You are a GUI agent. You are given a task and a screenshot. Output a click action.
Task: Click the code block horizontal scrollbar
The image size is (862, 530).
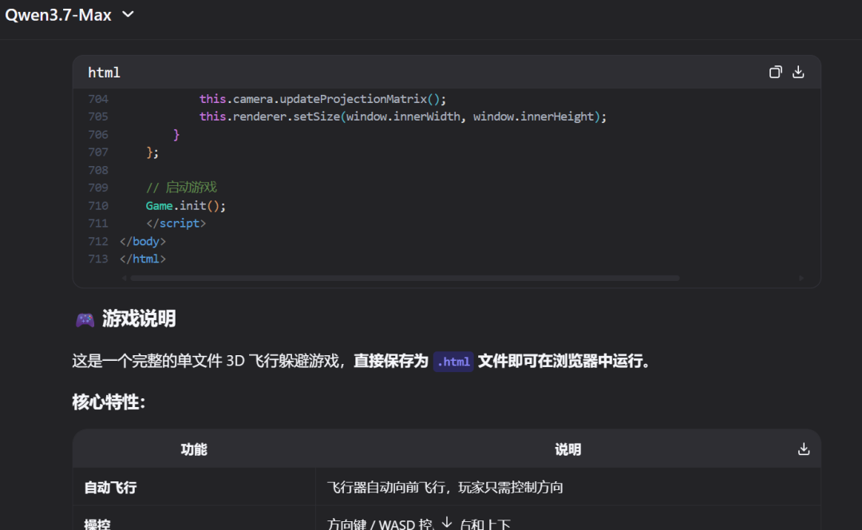pyautogui.click(x=405, y=279)
